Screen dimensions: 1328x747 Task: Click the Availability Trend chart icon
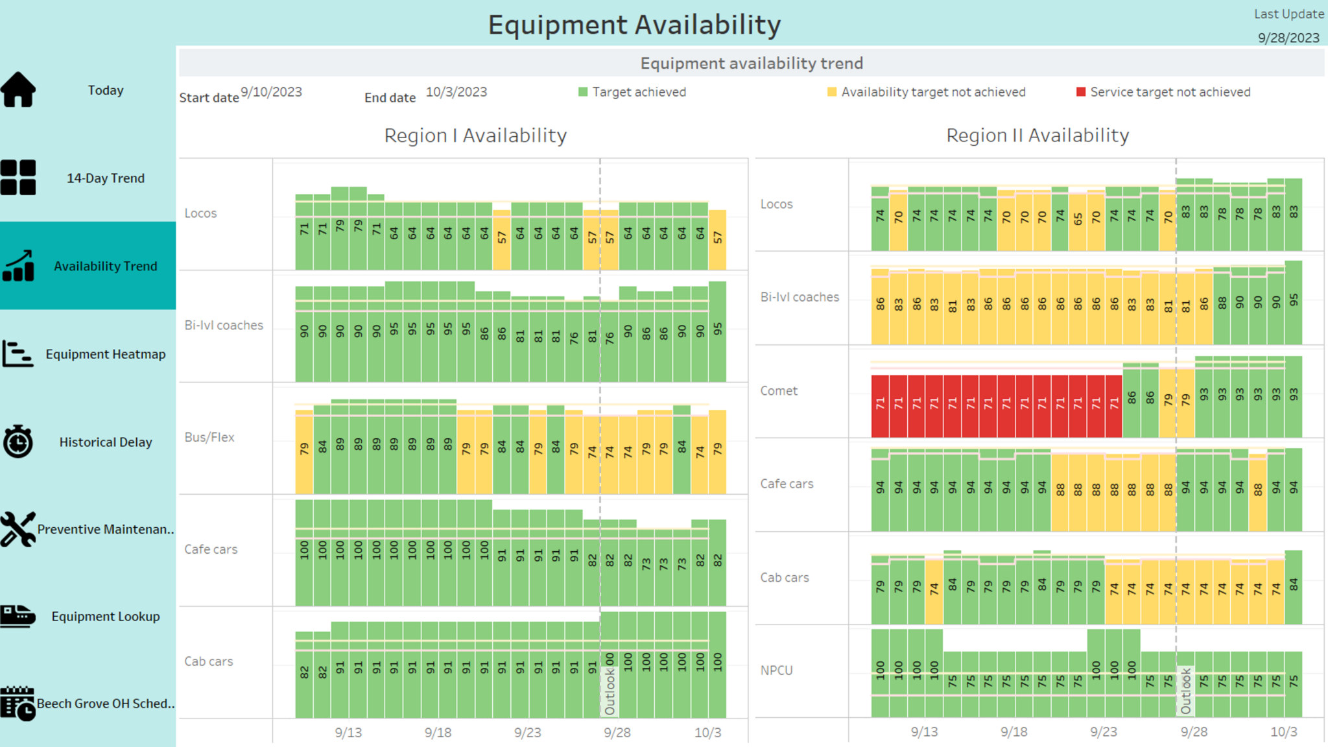tap(19, 266)
